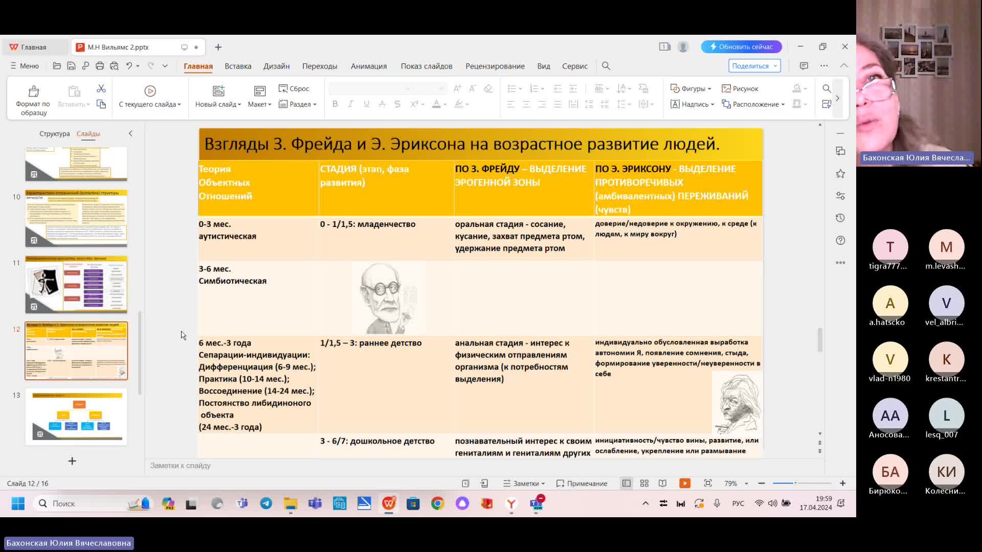Click the notes field Заметки к слайду
This screenshot has width=982, height=552.
click(484, 466)
